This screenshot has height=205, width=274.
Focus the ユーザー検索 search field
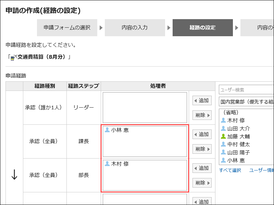pyautogui.click(x=246, y=90)
